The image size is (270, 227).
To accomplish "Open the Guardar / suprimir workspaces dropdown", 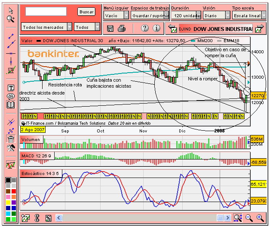I will pyautogui.click(x=150, y=15).
